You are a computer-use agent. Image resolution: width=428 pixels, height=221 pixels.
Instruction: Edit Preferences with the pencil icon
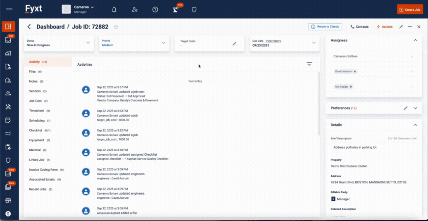click(405, 108)
